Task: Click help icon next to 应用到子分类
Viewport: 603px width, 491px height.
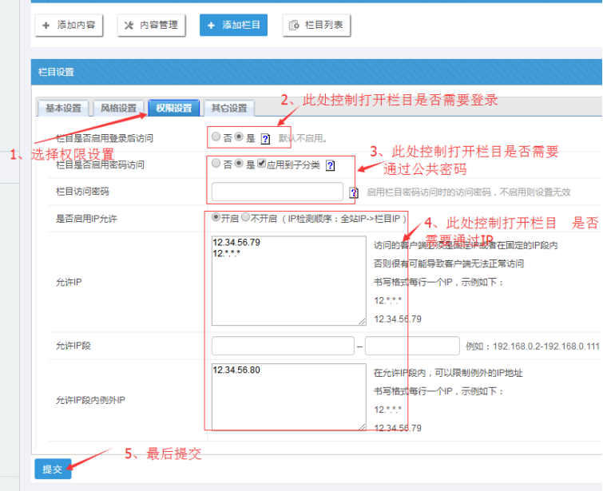Action: [x=330, y=165]
